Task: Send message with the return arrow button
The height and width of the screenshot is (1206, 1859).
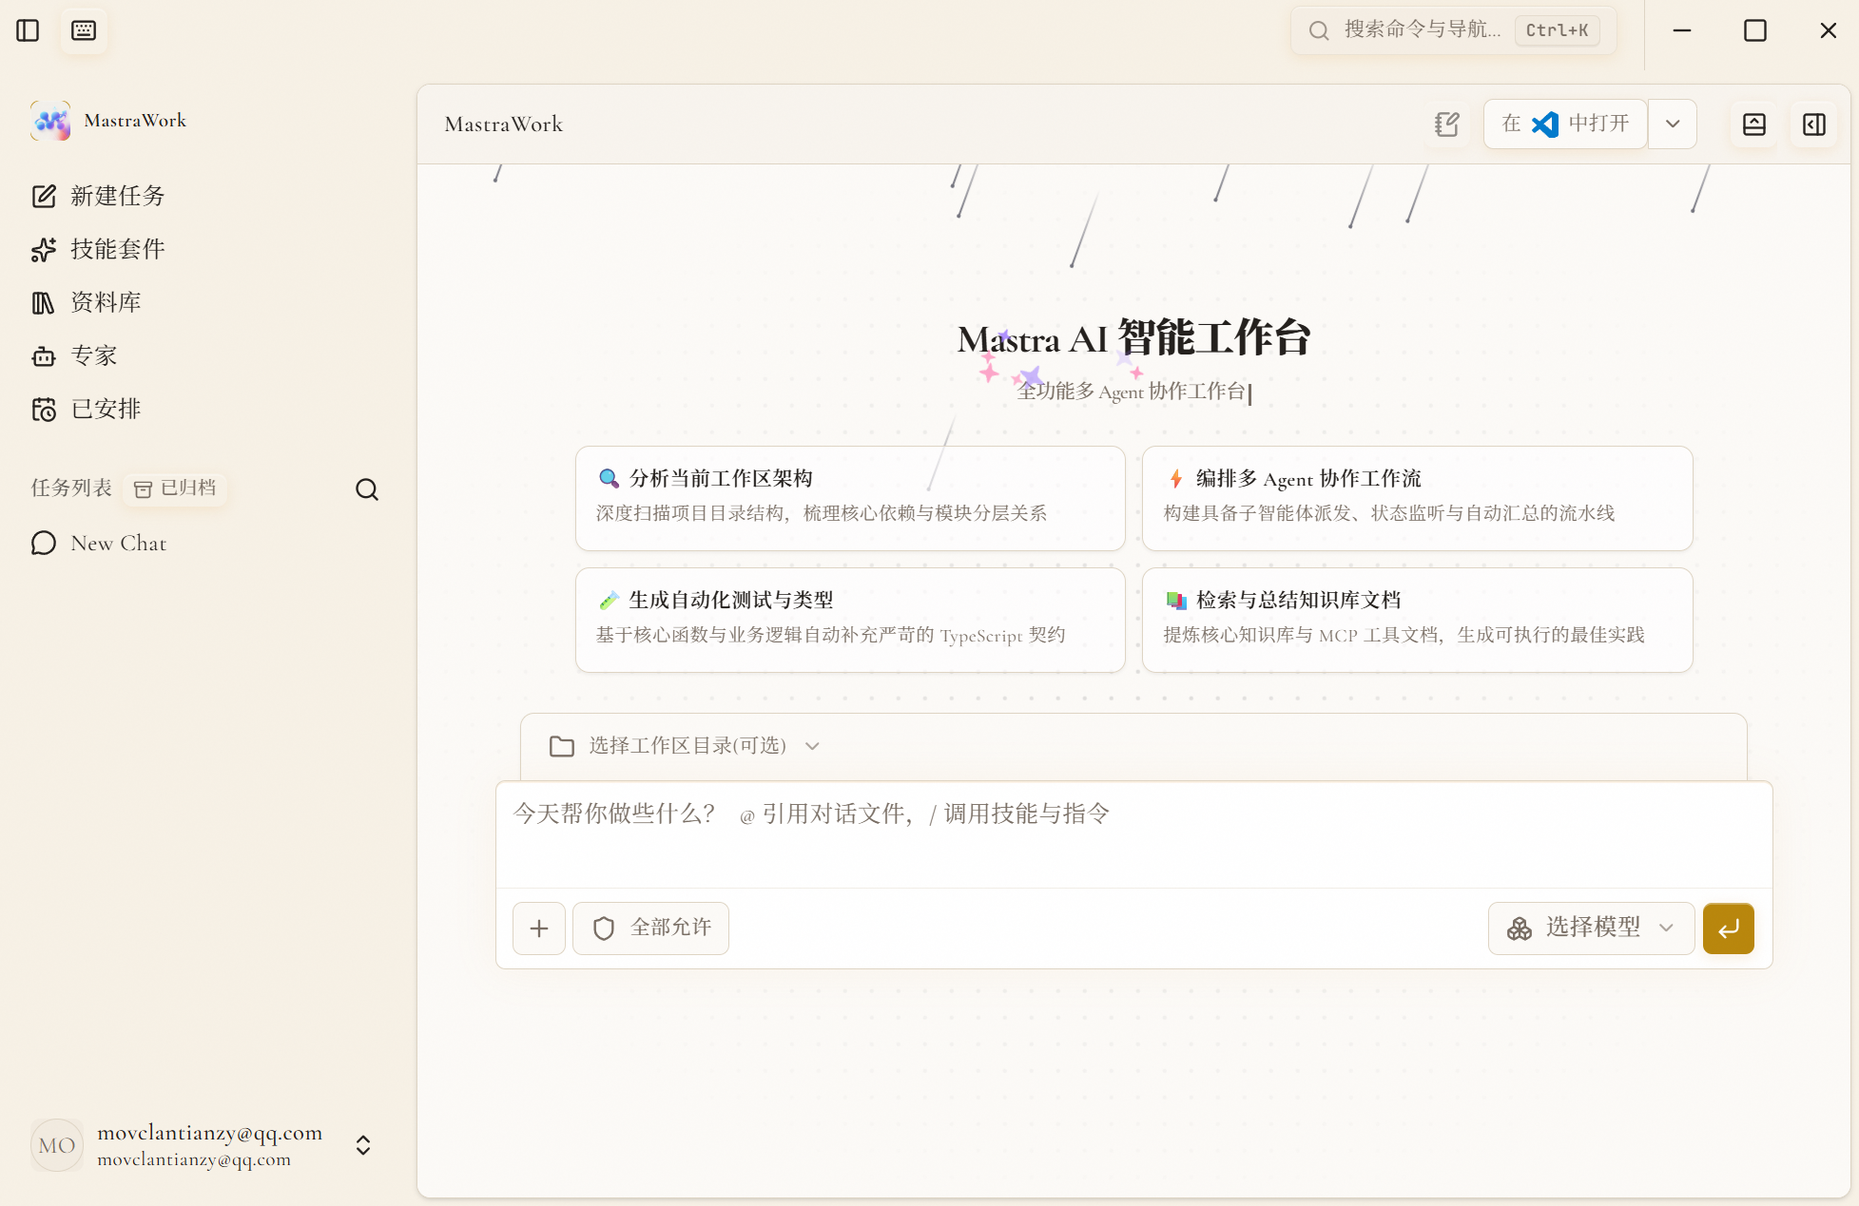Action: coord(1729,928)
